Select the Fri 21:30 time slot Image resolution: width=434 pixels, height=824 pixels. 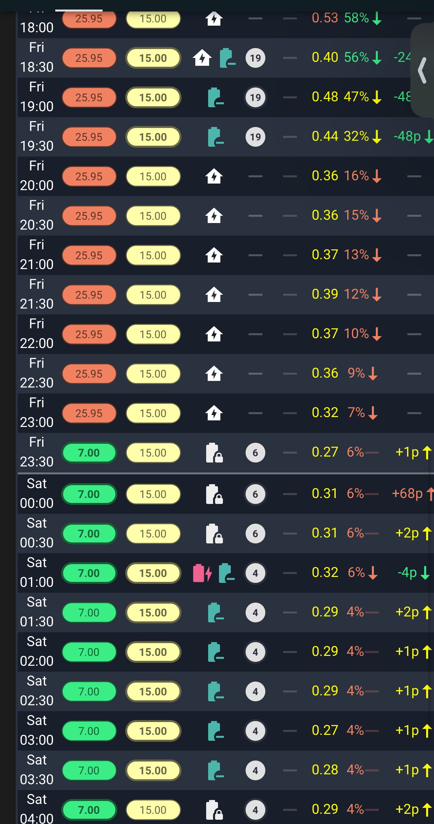[x=37, y=294]
